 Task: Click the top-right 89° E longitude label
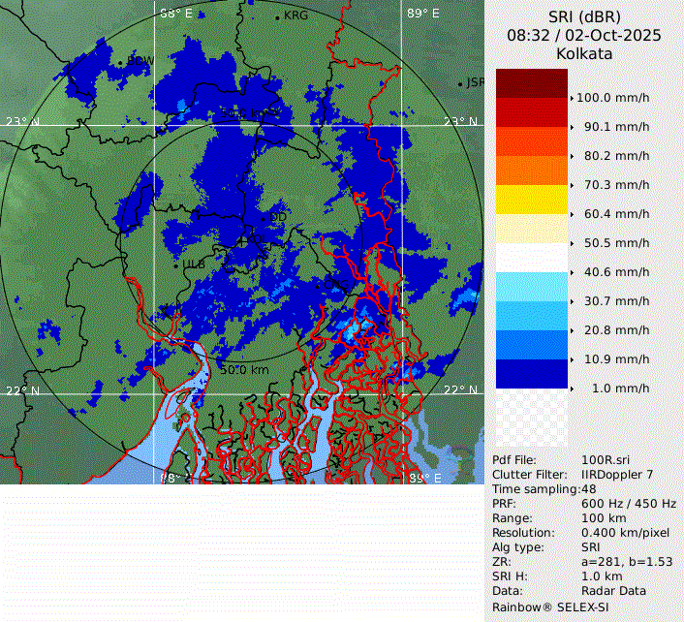(422, 14)
